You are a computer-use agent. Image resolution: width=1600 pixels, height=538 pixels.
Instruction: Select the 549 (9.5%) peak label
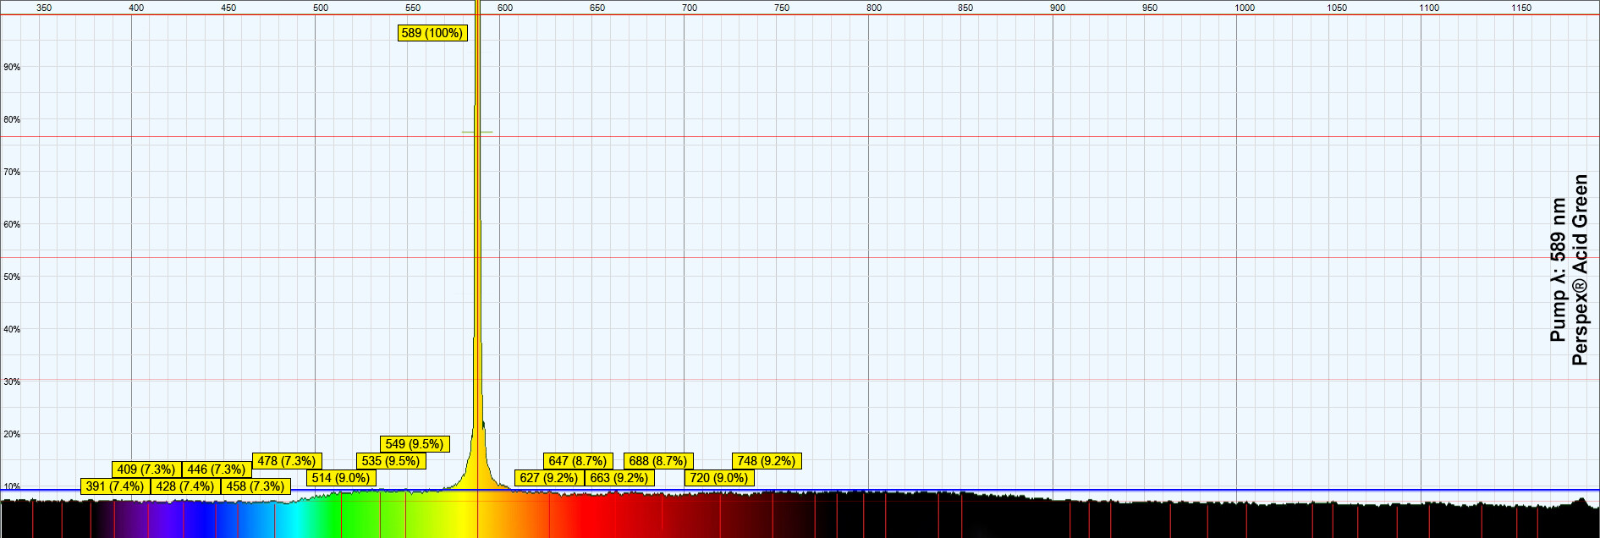(x=415, y=444)
